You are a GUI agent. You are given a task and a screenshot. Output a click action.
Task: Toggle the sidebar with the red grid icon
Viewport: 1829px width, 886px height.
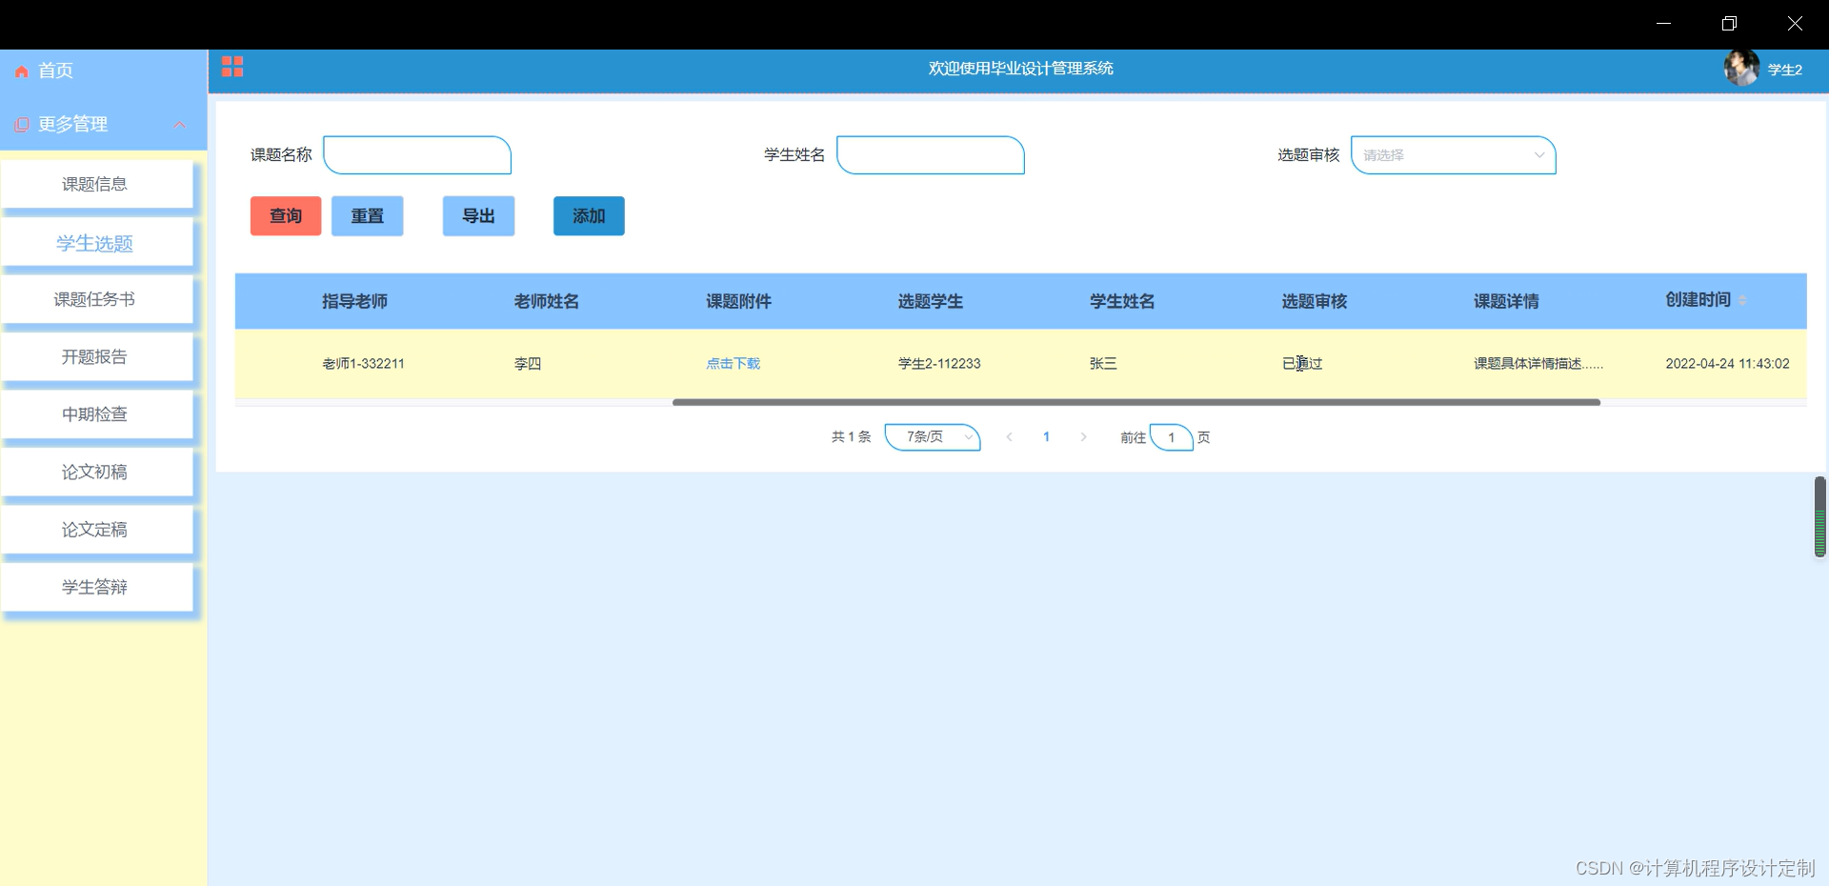tap(232, 67)
